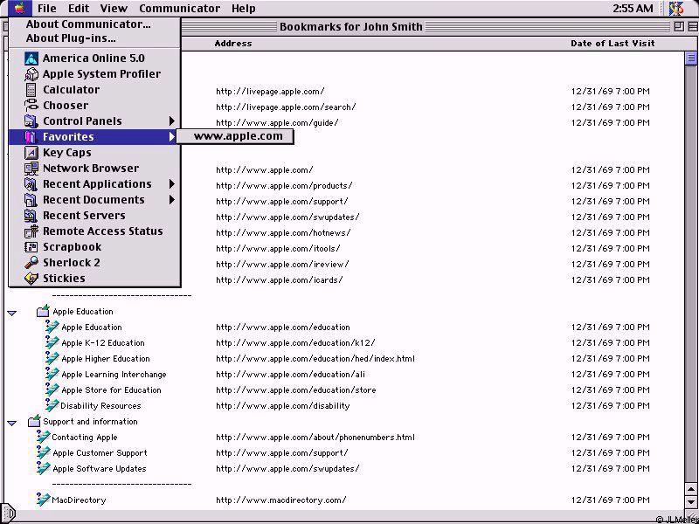Expand the Recent Documents submenu

[172, 200]
